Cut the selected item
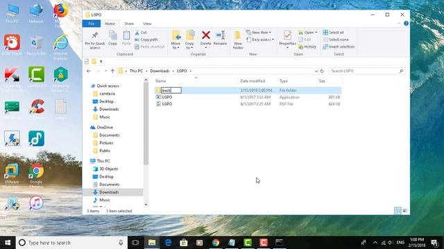Image resolution: width=444 pixels, height=249 pixels. tap(141, 33)
